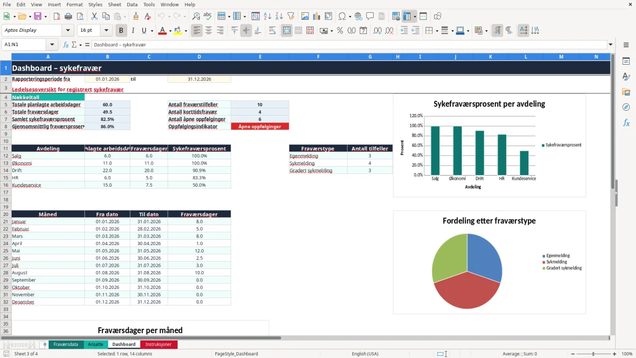Open the font size dropdown

(106, 31)
